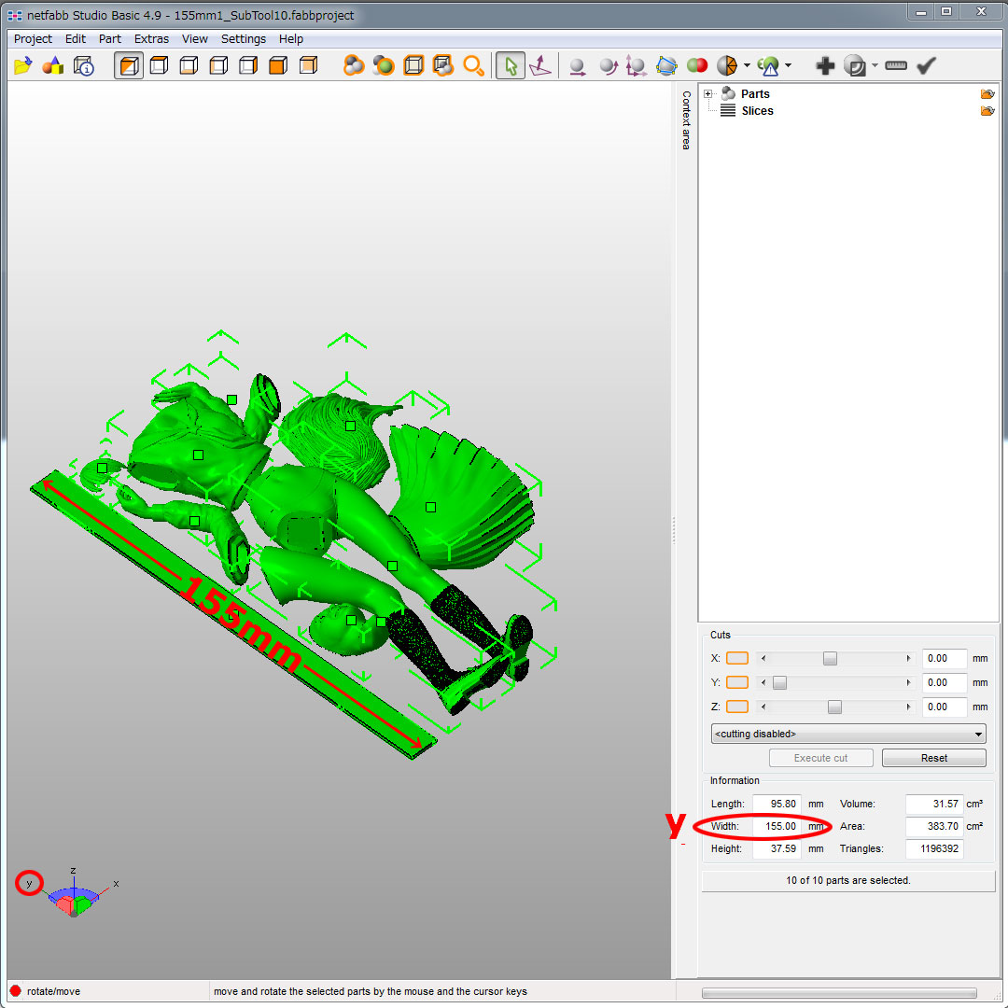Click the Context area vertical tab
The width and height of the screenshot is (1008, 1008).
click(687, 120)
